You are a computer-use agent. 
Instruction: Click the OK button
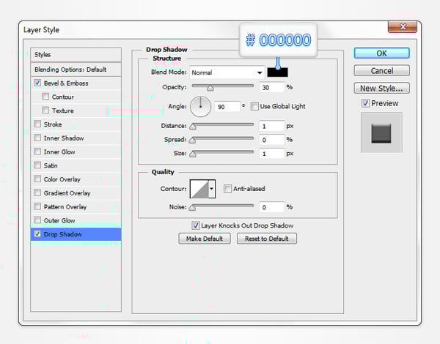381,53
